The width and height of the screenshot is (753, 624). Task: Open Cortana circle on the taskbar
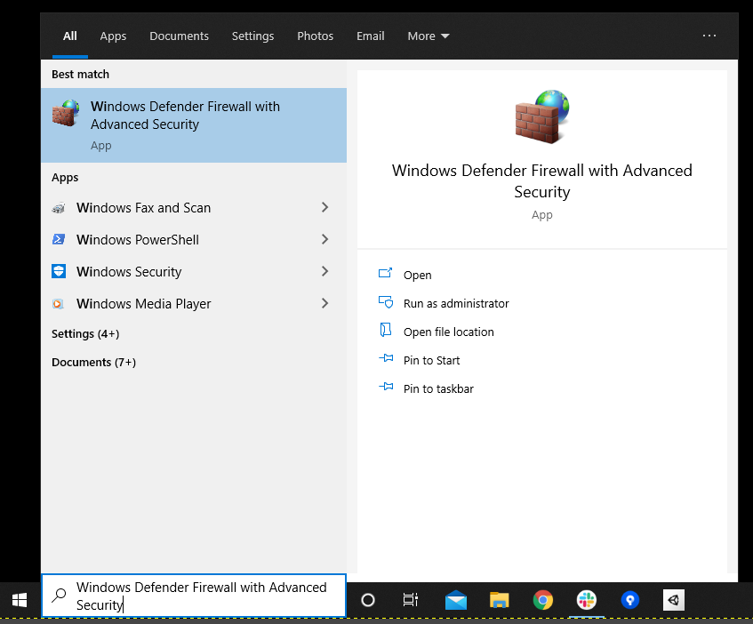(x=368, y=600)
